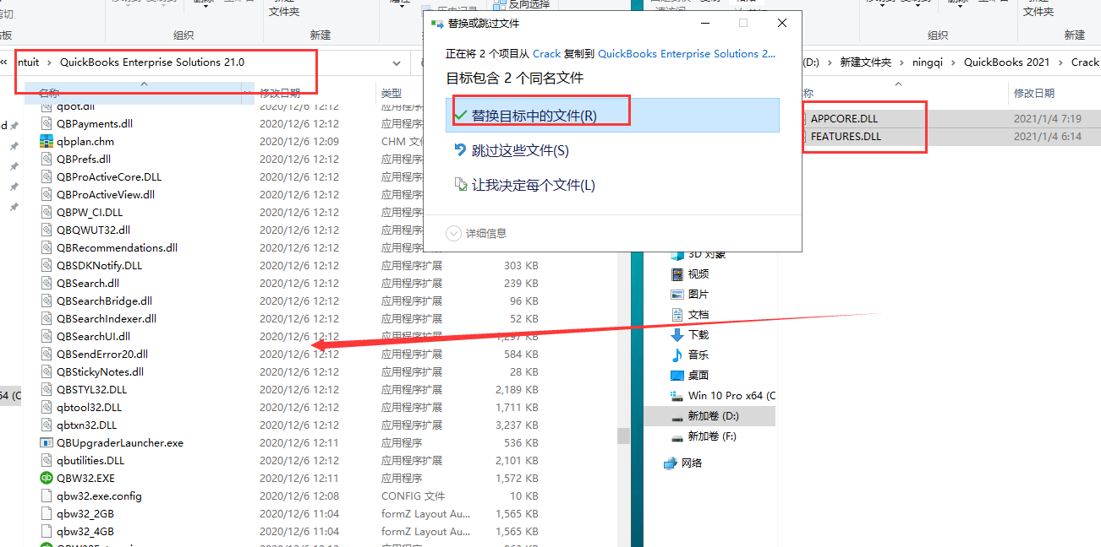The width and height of the screenshot is (1101, 547).
Task: Expand 详细信息 in the replace dialog
Action: [477, 233]
